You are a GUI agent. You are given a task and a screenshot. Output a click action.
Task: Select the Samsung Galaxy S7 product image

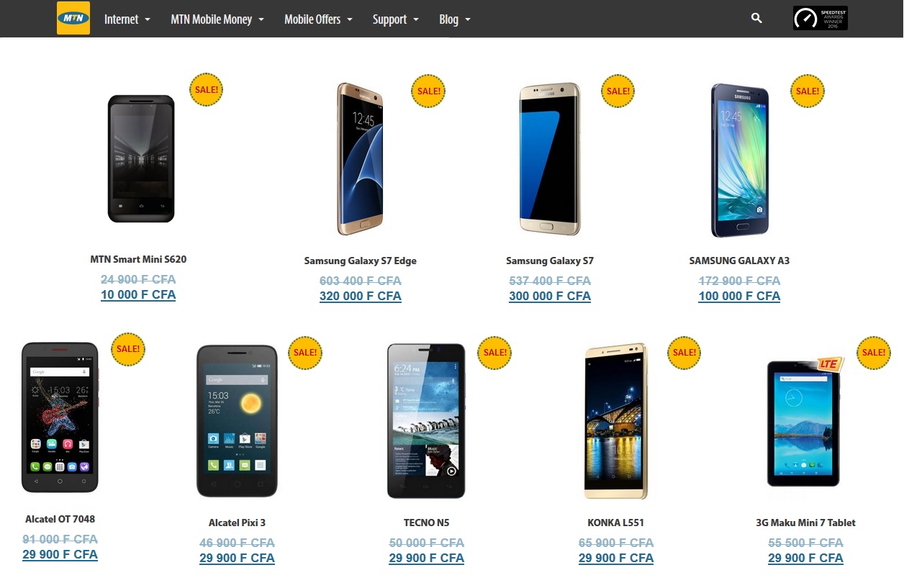point(550,159)
